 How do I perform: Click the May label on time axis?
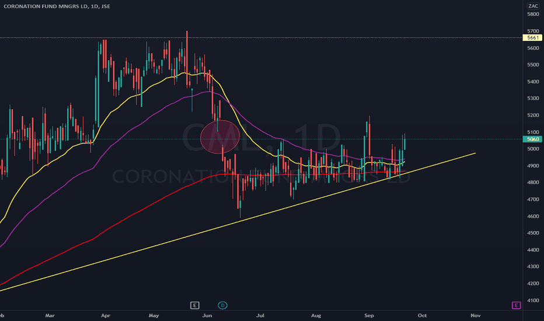click(154, 315)
